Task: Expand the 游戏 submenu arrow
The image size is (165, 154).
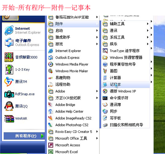Action: (97, 44)
